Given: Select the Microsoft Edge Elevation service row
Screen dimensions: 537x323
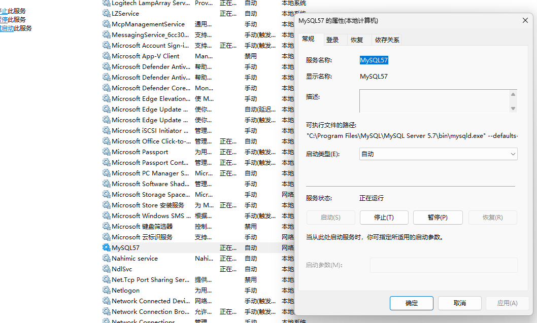Looking at the screenshot, I should coord(198,98).
